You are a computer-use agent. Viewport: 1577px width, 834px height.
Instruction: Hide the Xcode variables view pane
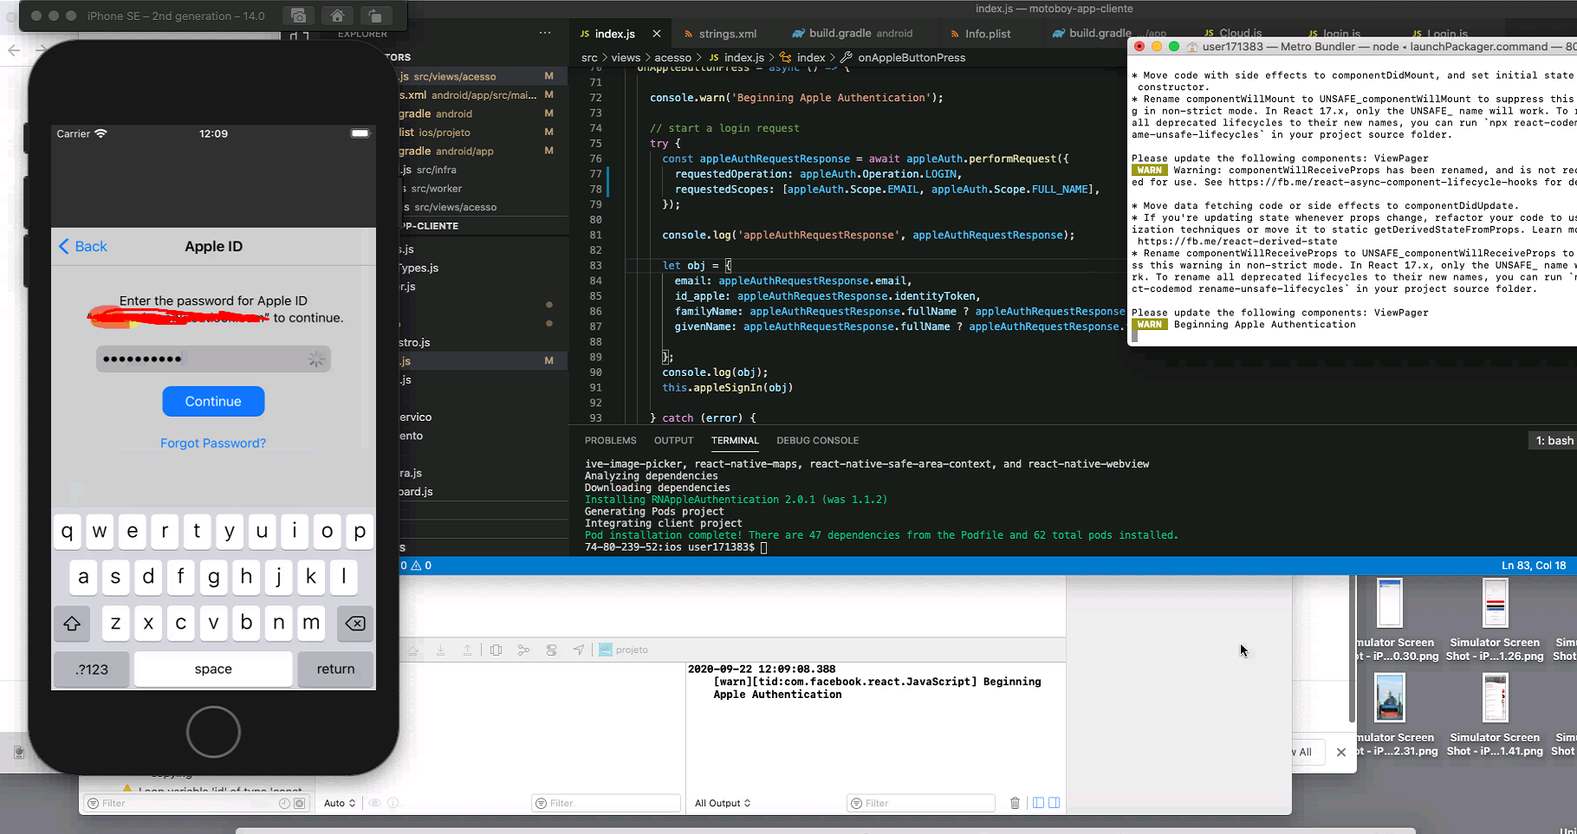point(1038,803)
